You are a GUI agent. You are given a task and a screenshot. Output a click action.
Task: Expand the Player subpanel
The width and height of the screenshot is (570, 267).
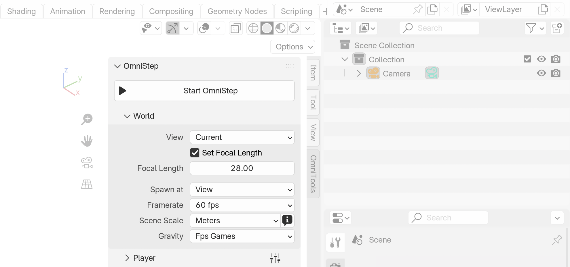(127, 258)
